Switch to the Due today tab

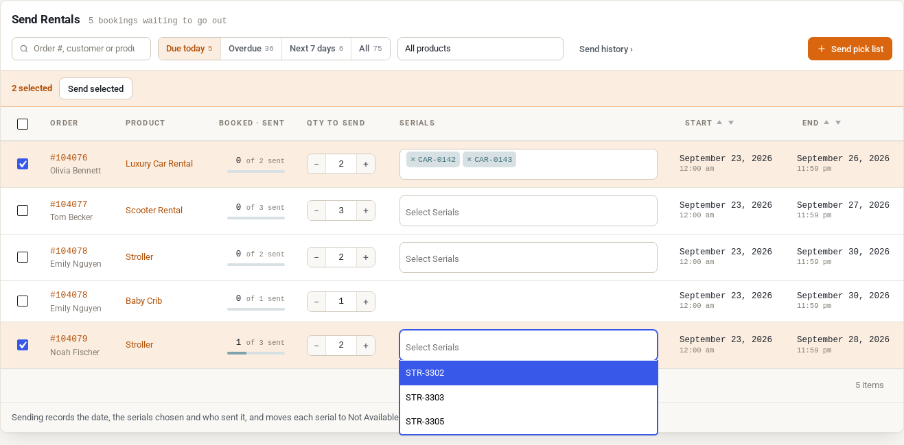[x=189, y=49]
